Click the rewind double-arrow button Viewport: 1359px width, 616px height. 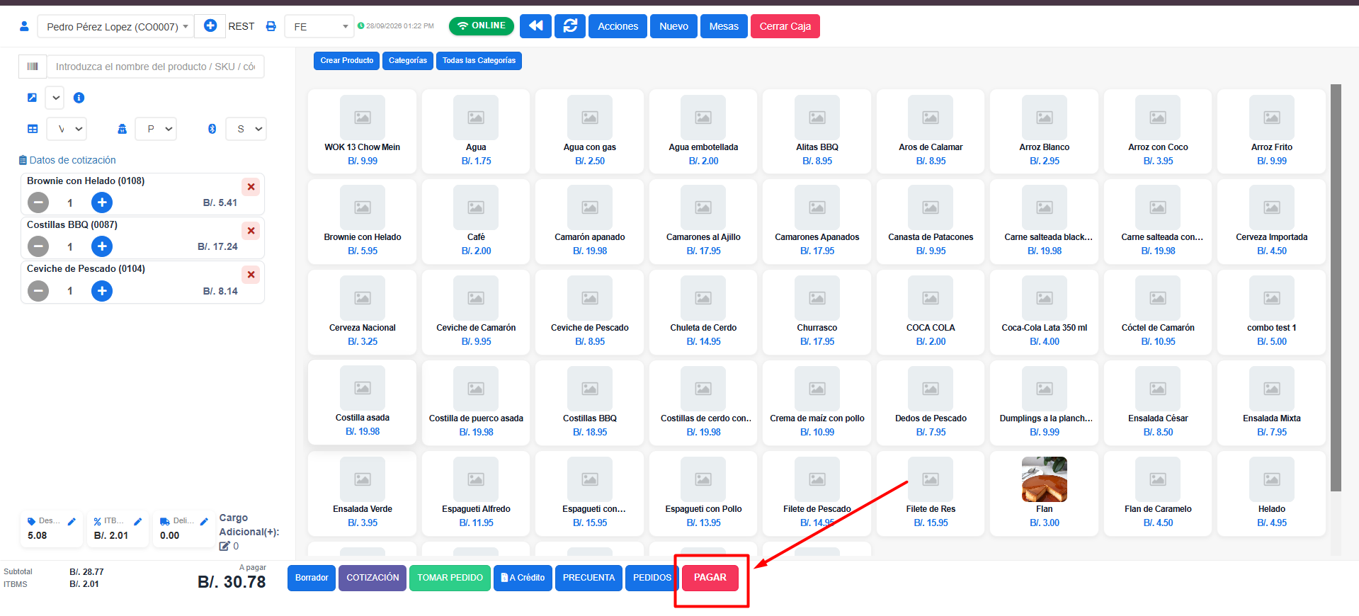[535, 26]
